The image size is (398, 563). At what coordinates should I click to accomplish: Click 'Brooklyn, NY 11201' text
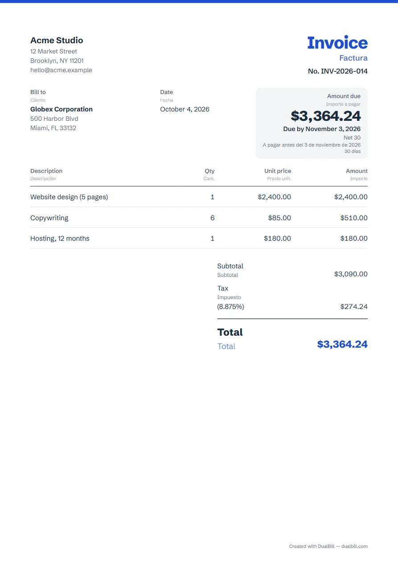pos(57,61)
